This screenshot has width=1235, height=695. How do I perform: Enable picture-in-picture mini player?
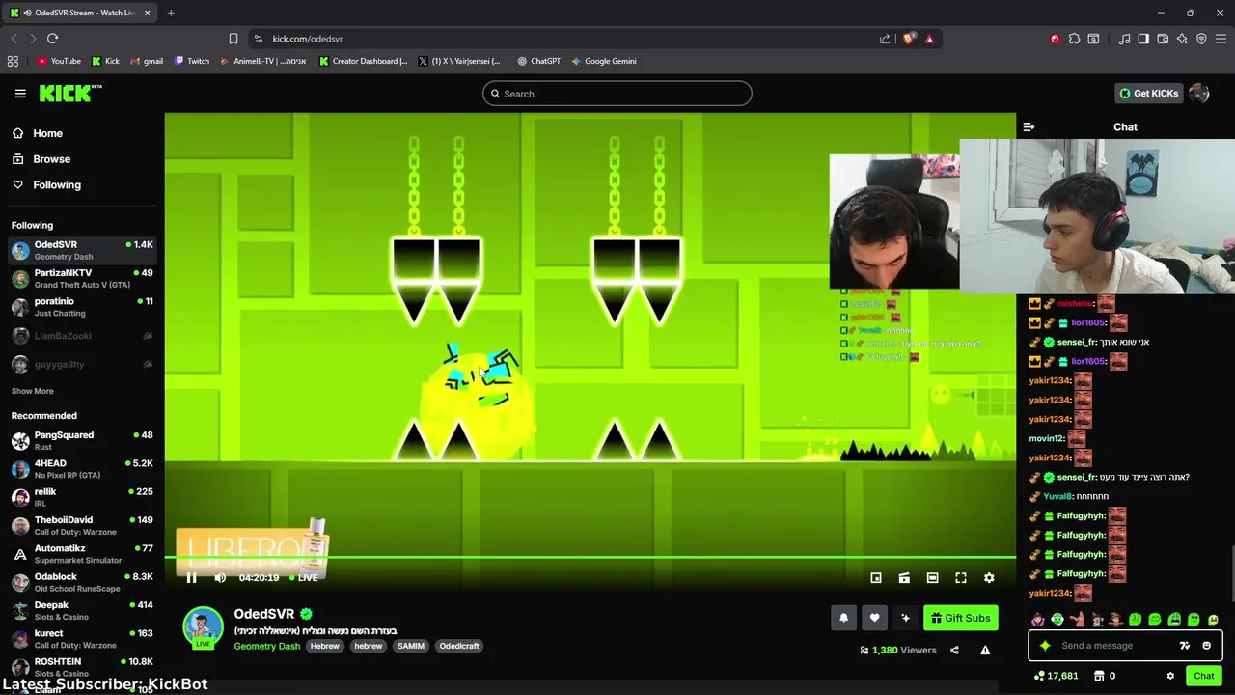[876, 577]
